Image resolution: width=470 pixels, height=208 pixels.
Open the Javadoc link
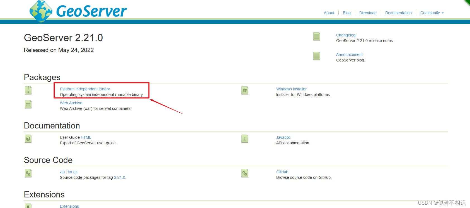(283, 137)
